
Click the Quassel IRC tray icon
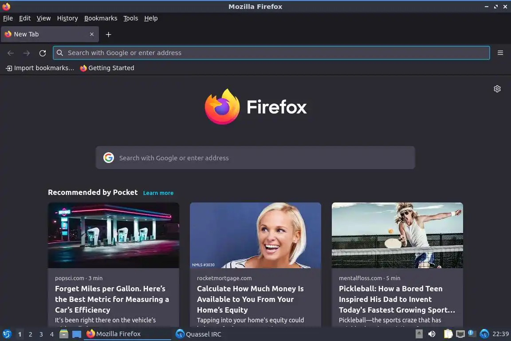(484, 334)
